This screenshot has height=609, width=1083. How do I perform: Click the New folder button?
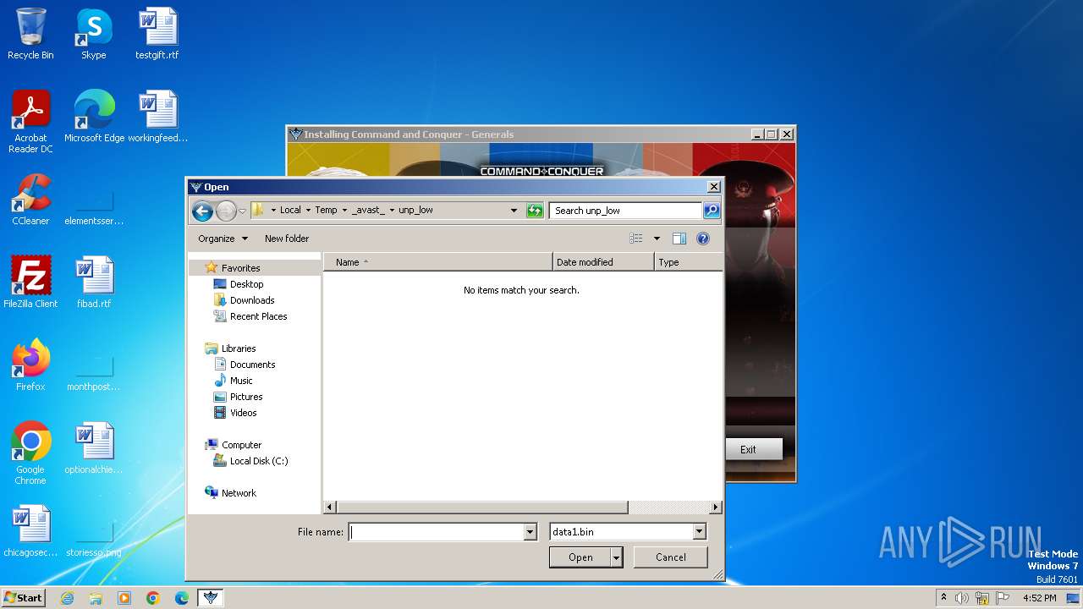click(287, 239)
